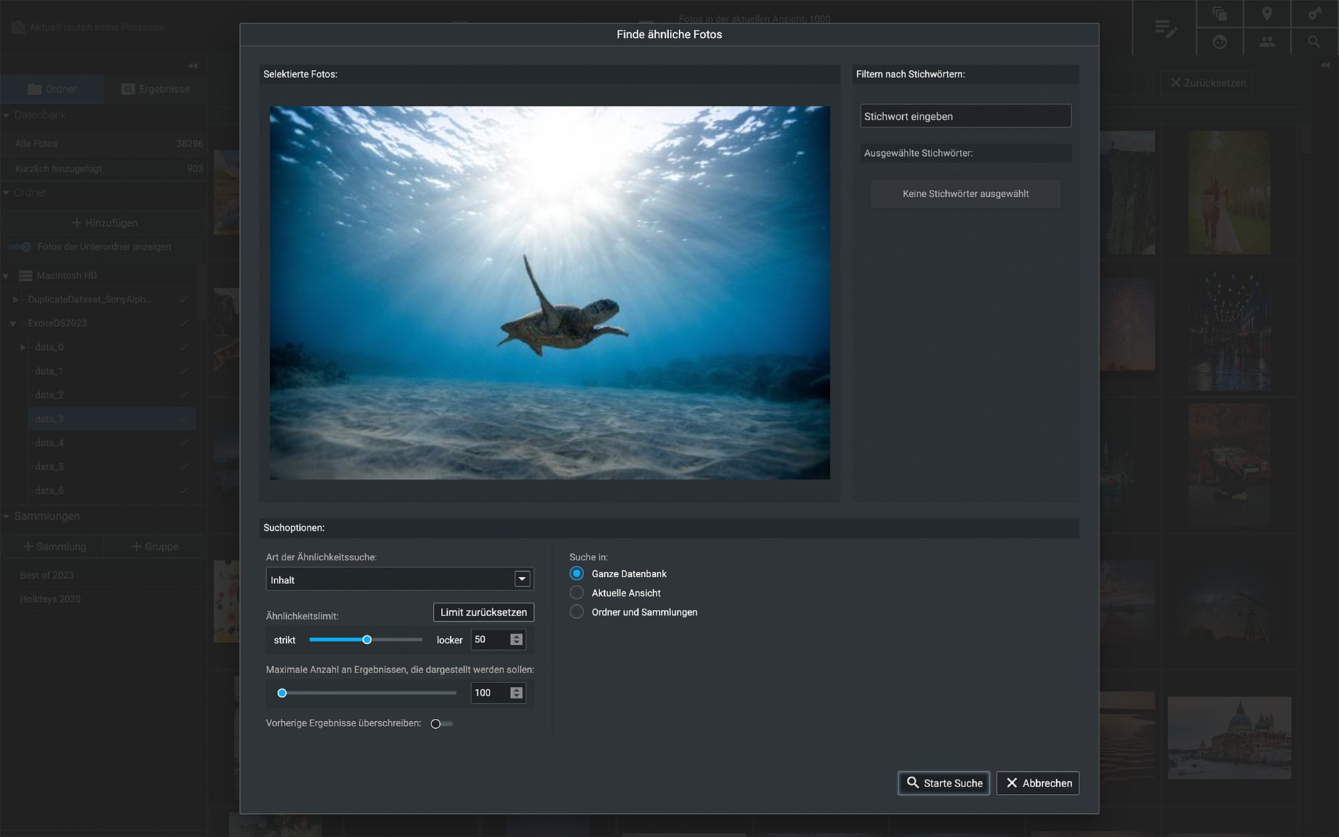Click the Macintosh HD drive icon

tap(25, 275)
